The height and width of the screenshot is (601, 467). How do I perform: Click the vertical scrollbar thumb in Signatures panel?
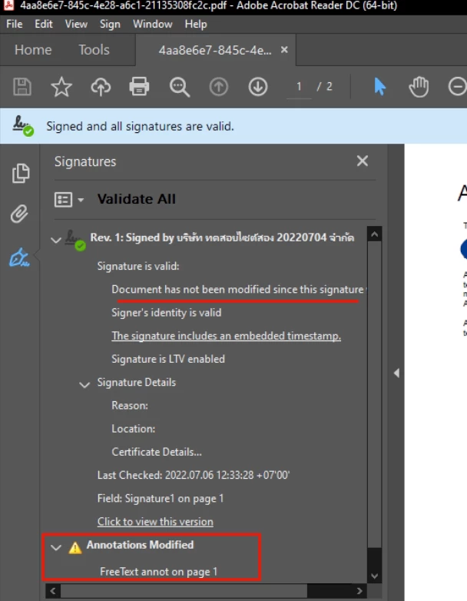pos(374,394)
